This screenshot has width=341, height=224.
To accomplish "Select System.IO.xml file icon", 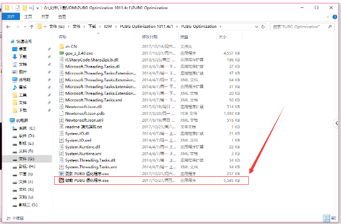I will coord(61,140).
